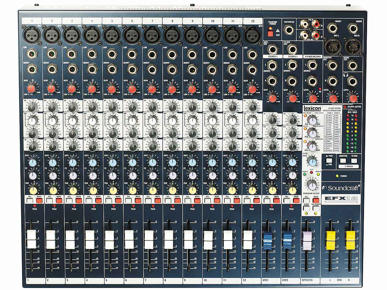Click the AFL/PFL ACTIVE LED
The image size is (387, 290).
(x=345, y=106)
